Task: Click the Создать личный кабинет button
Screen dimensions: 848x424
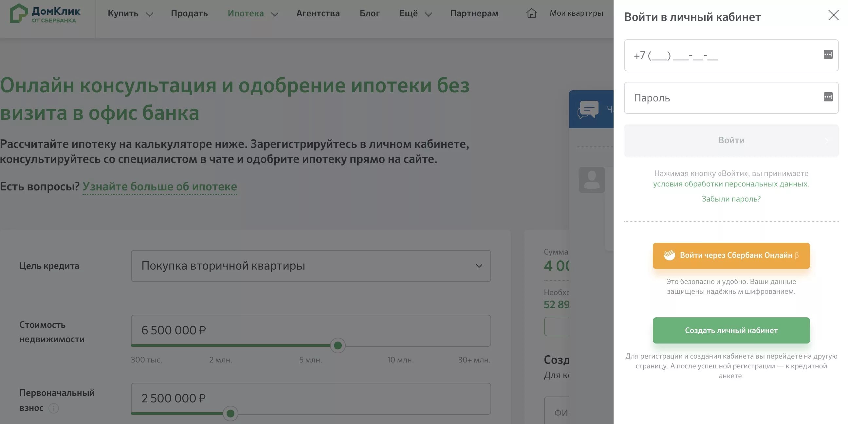Action: click(x=731, y=330)
